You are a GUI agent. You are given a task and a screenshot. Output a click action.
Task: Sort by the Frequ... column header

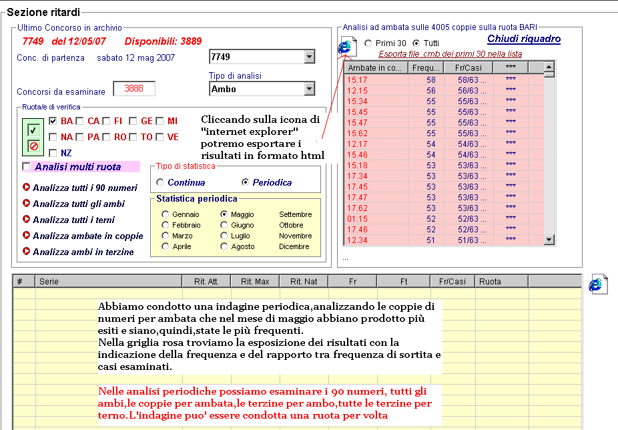pyautogui.click(x=425, y=67)
